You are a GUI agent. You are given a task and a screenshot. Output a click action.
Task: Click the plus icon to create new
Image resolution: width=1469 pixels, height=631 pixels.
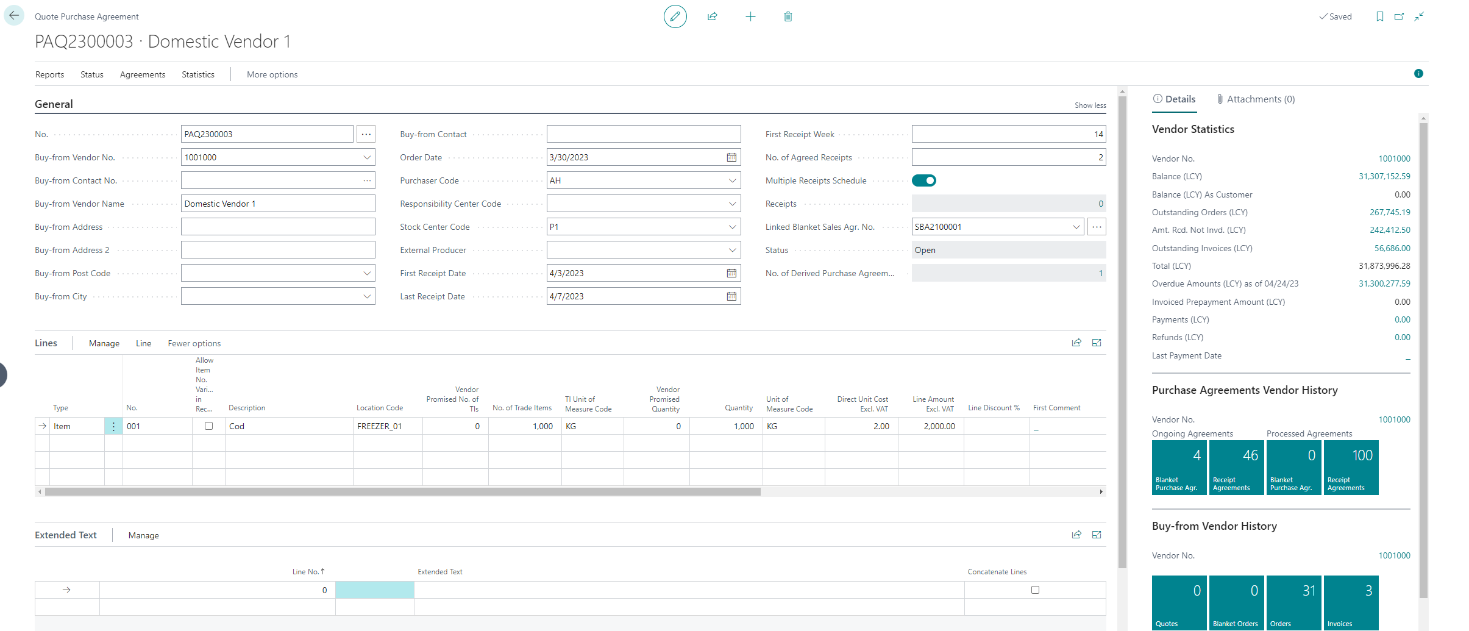click(x=750, y=16)
